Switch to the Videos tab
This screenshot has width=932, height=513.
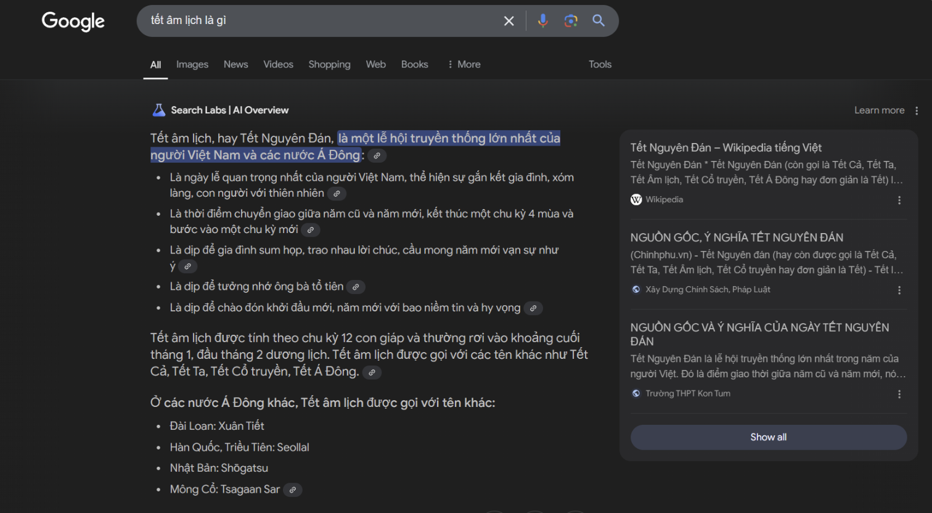pyautogui.click(x=278, y=64)
